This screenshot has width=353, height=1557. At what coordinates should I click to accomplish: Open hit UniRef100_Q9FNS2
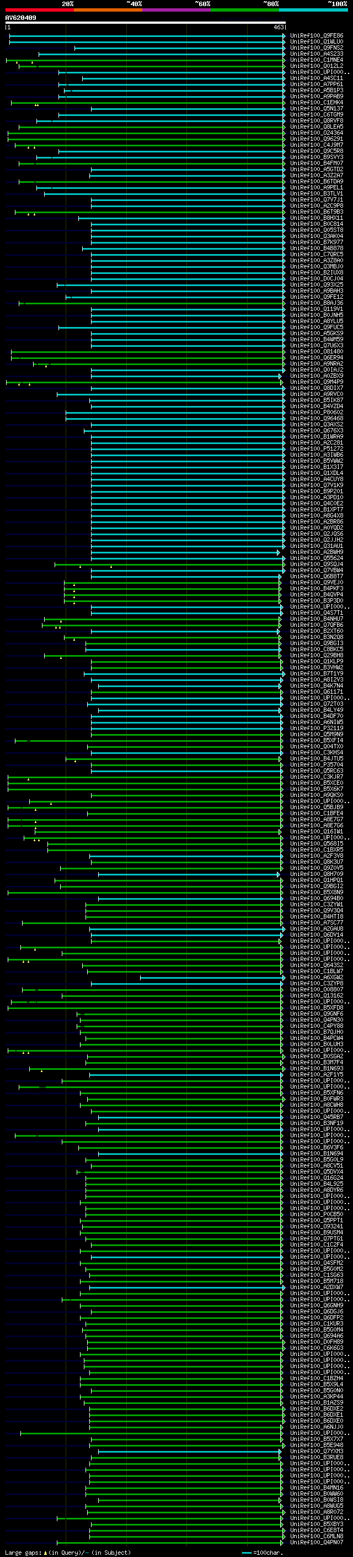click(x=316, y=47)
